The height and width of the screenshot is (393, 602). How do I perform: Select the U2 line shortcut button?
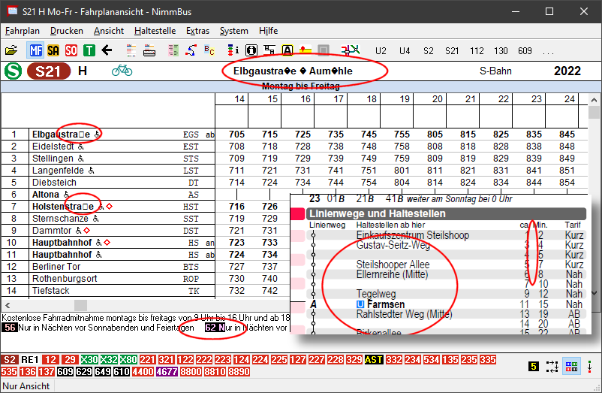coord(381,50)
